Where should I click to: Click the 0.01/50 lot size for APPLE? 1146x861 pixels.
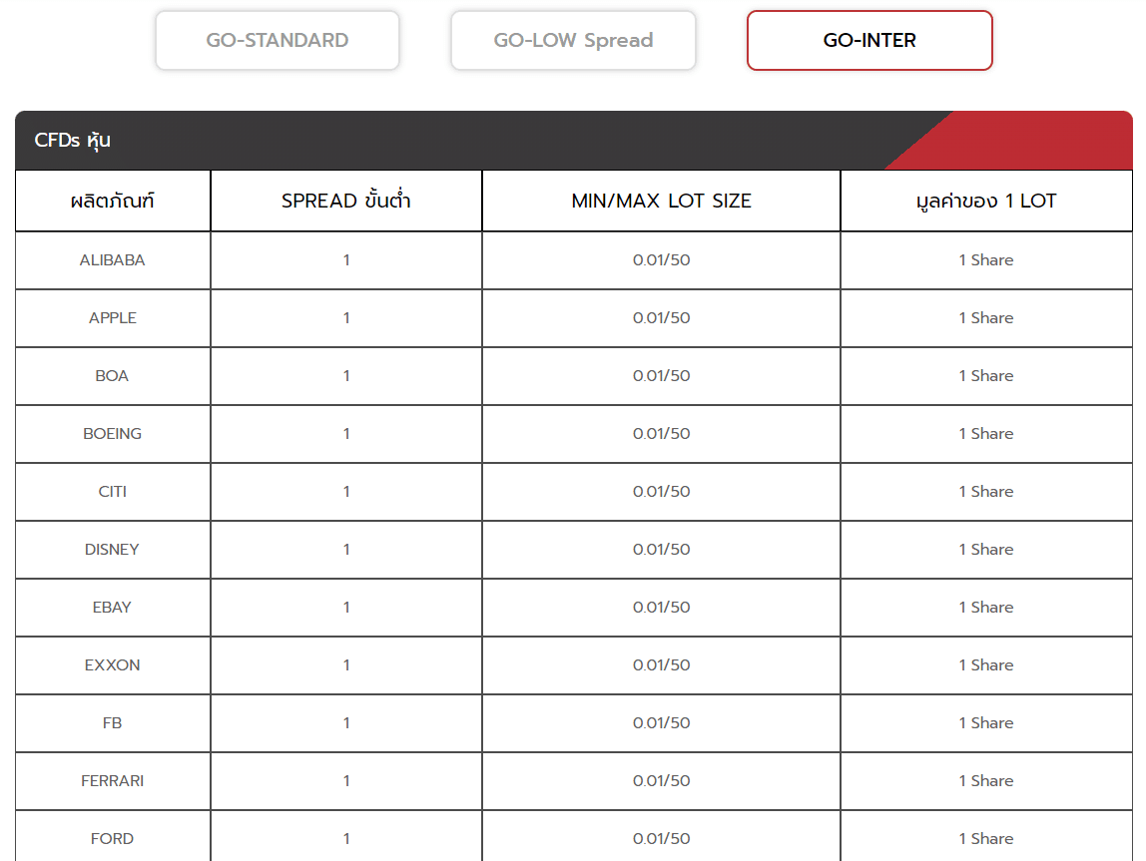point(662,317)
